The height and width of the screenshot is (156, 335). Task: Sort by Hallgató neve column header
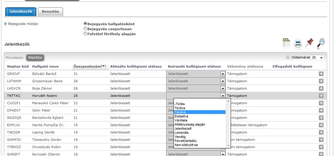point(45,67)
